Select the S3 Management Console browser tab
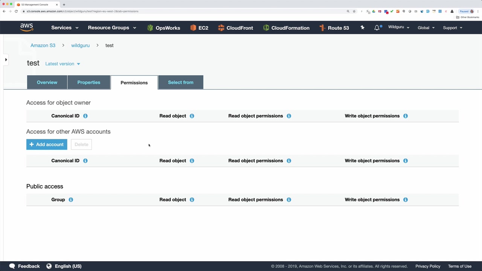 tap(37, 5)
